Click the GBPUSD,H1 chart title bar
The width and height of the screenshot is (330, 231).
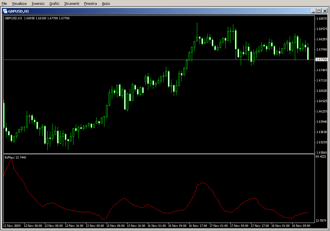point(161,11)
